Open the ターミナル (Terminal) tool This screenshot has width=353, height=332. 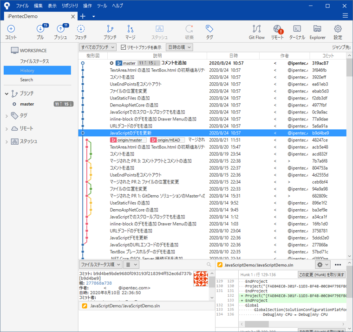click(297, 32)
